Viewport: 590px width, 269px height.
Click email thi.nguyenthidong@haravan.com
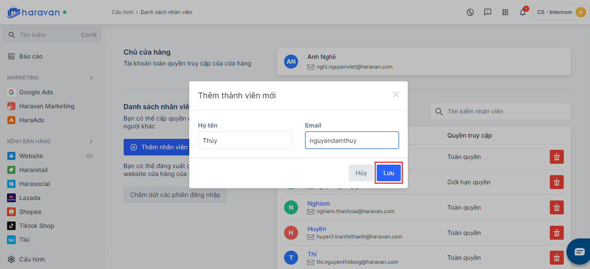357,262
